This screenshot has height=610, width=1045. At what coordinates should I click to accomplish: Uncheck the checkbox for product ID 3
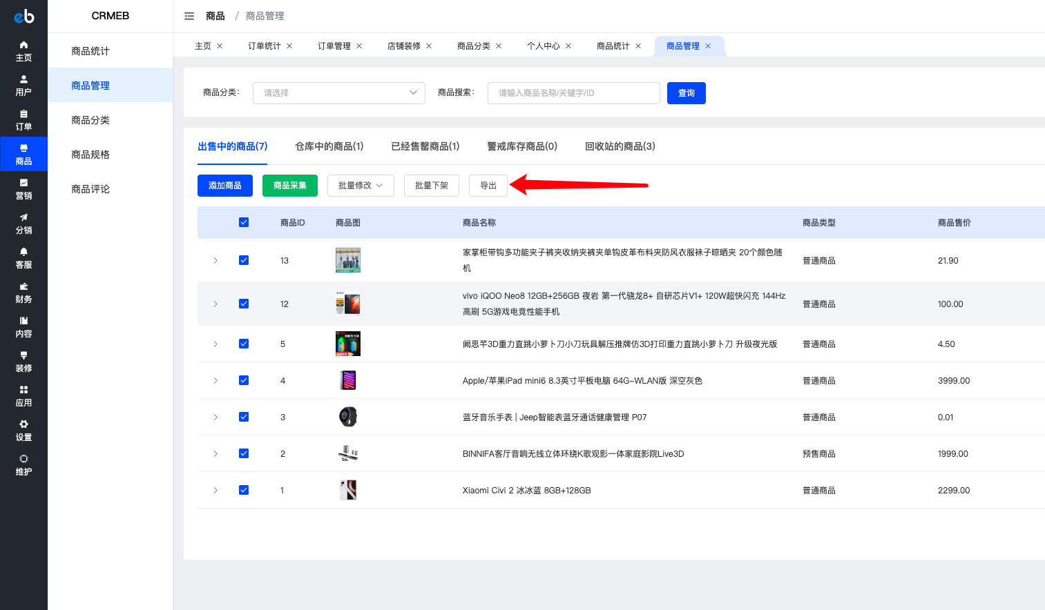(244, 417)
